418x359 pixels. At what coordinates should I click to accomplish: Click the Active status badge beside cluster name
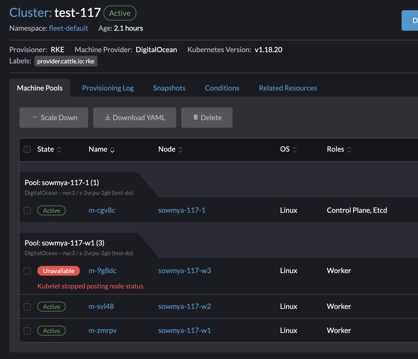[x=120, y=13]
